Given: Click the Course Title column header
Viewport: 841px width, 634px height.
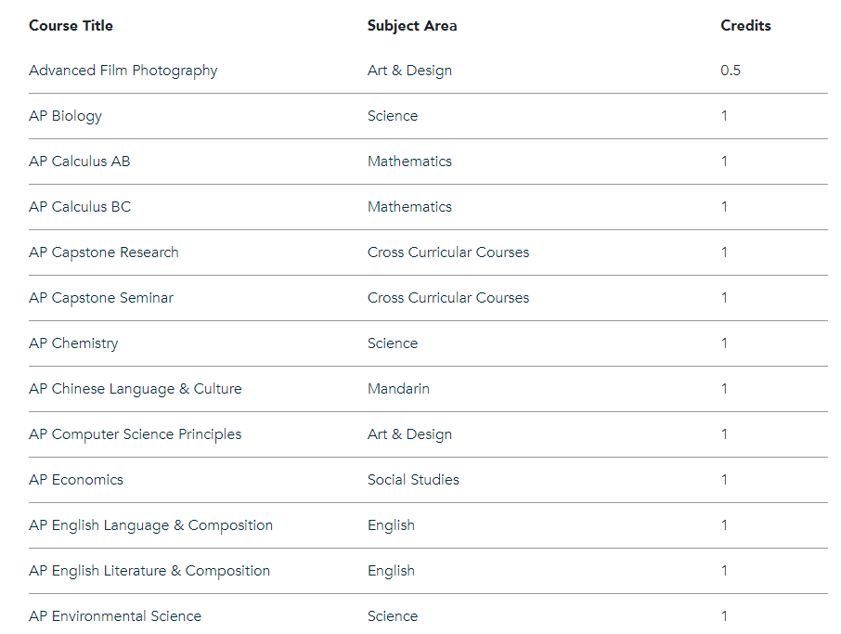Looking at the screenshot, I should [x=71, y=25].
